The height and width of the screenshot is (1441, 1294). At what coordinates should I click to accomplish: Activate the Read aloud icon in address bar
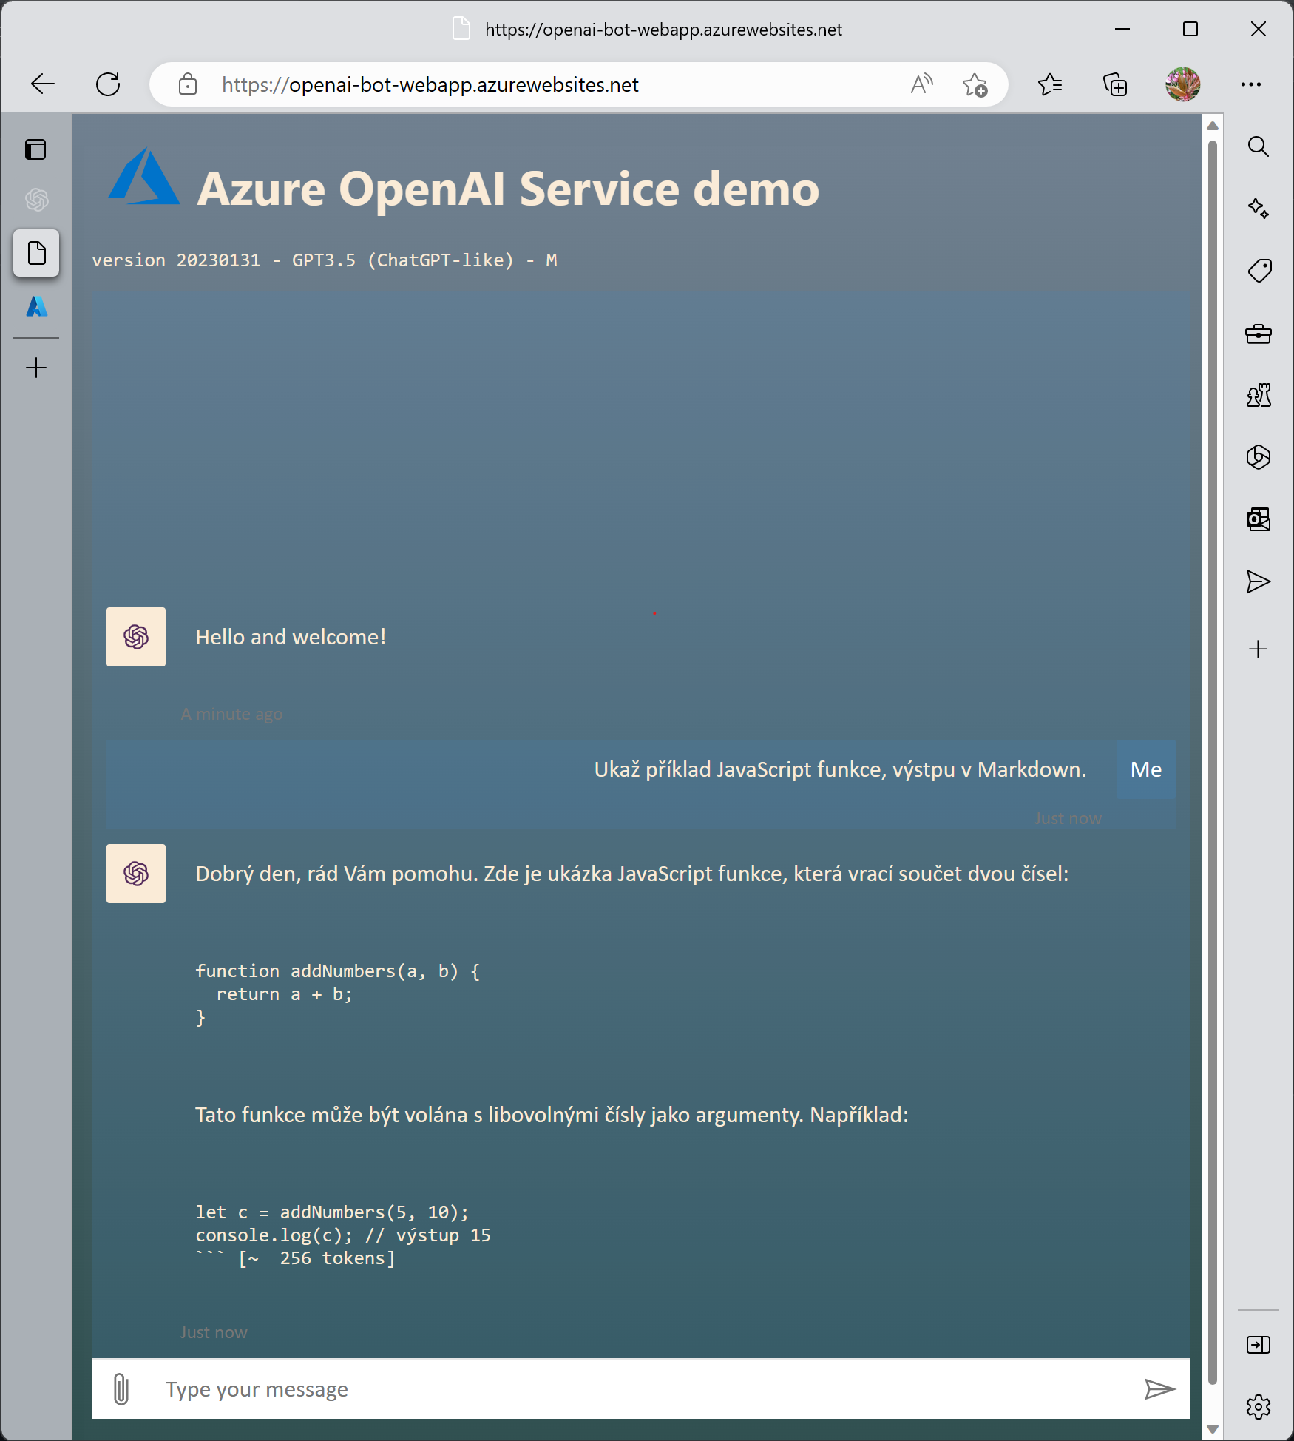tap(921, 84)
